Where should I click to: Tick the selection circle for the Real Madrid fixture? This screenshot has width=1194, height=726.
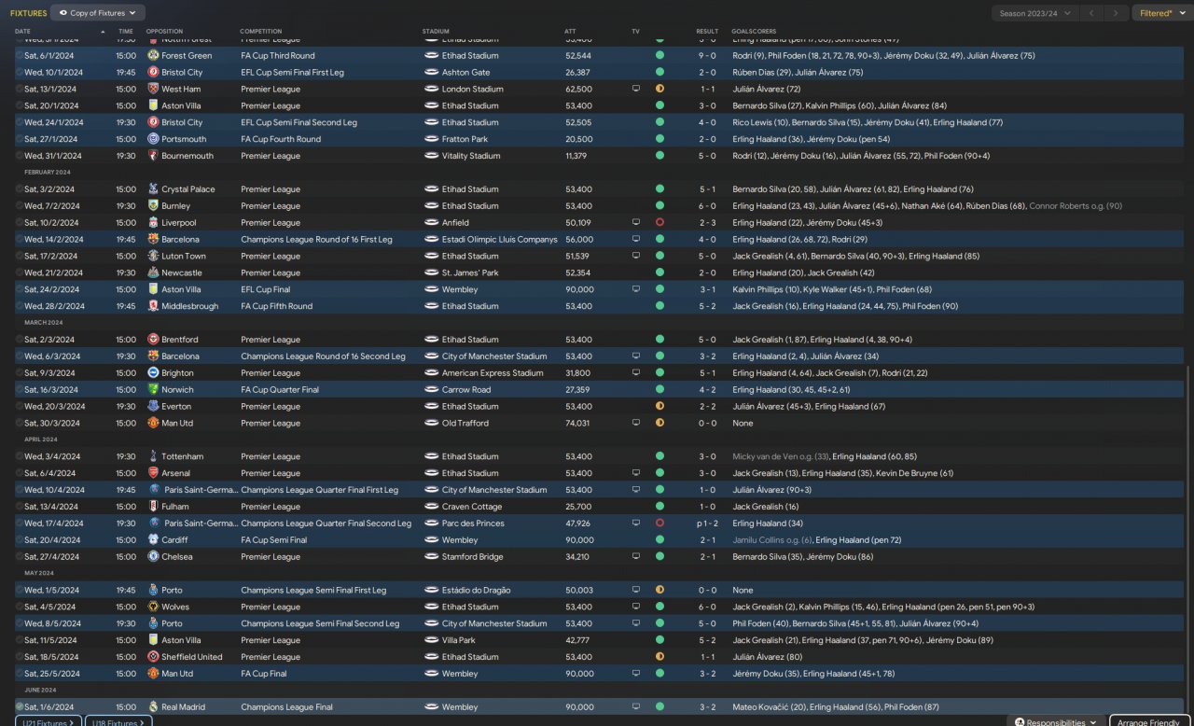click(20, 707)
